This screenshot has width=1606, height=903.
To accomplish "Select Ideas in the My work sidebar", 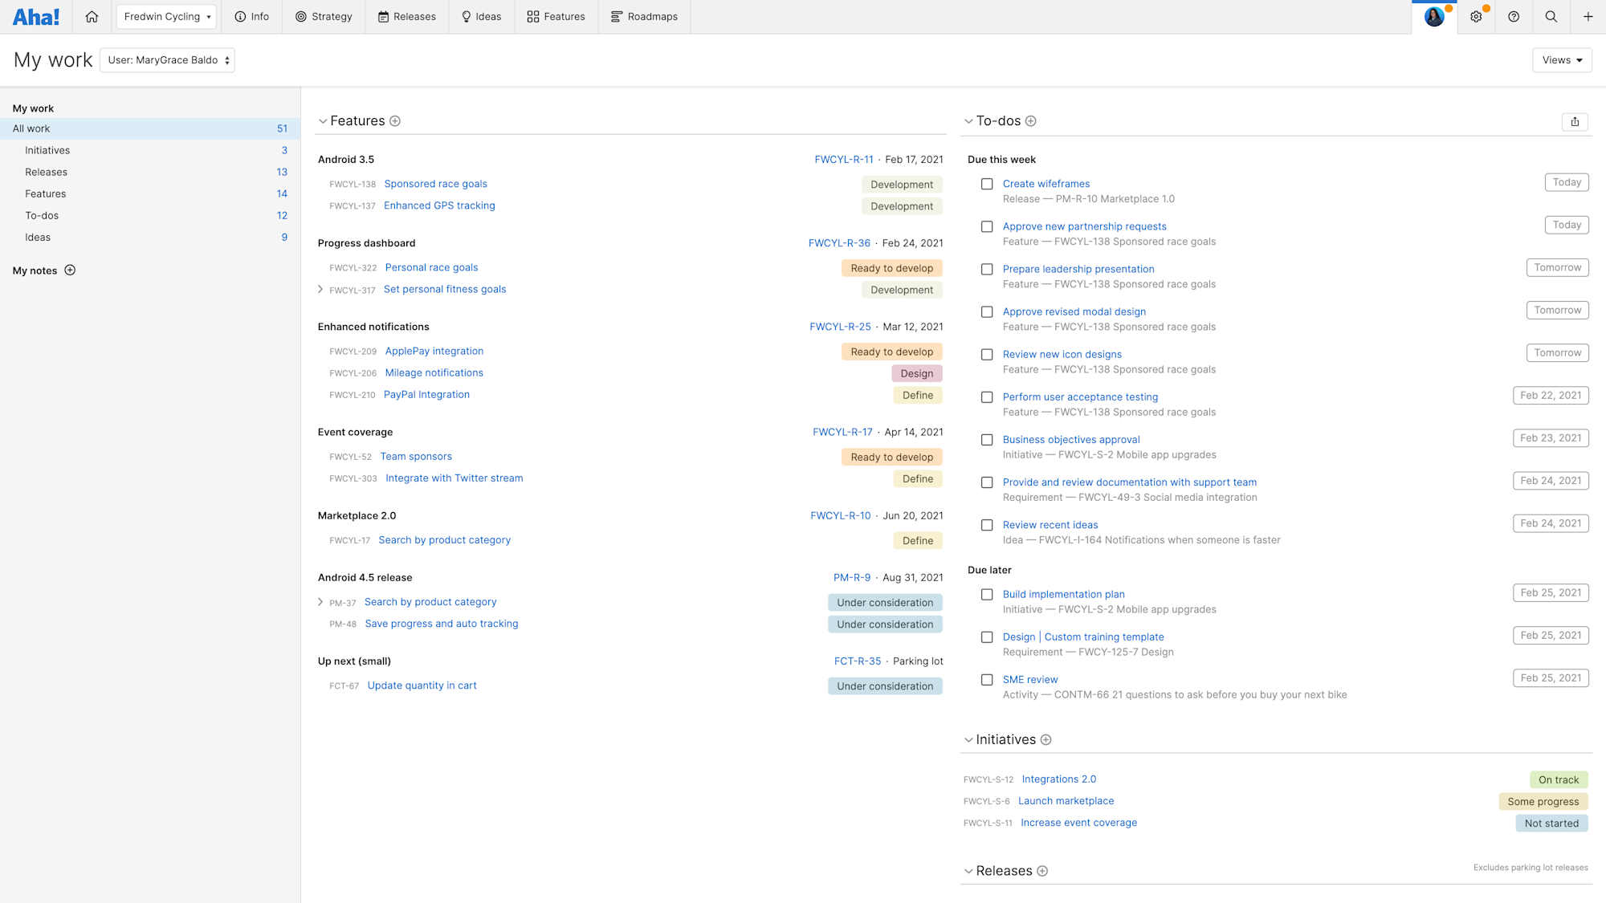I will (x=37, y=237).
